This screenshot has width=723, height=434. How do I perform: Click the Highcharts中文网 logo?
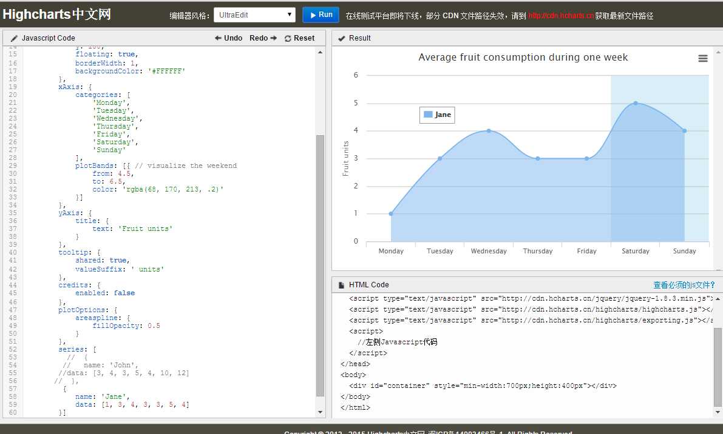57,14
